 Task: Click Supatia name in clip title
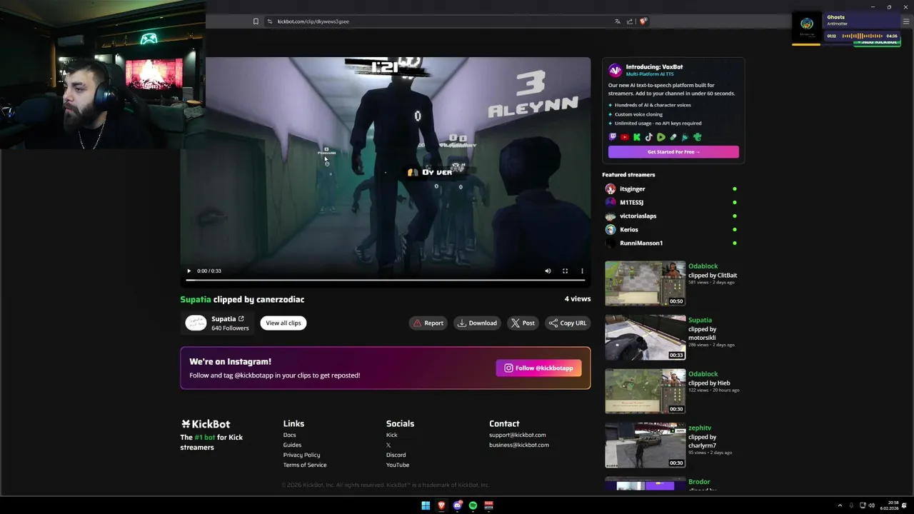click(x=196, y=300)
